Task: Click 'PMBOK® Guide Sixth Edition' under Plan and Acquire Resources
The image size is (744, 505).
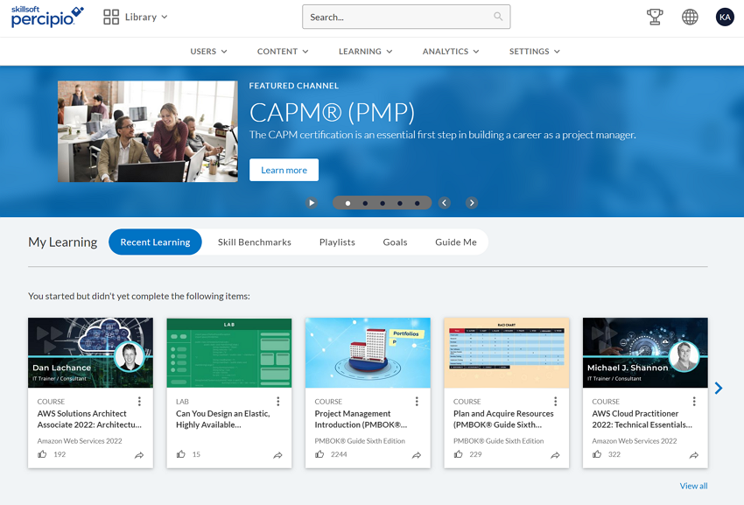Action: click(498, 441)
